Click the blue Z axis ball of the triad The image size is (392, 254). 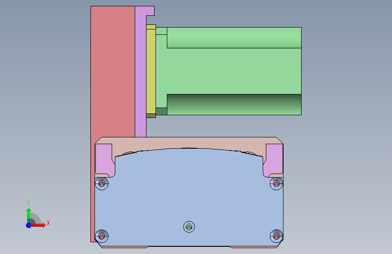coord(29,225)
